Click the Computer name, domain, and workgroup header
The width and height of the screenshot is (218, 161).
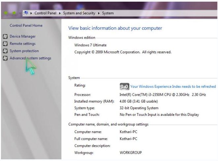pyautogui.click(x=109, y=124)
